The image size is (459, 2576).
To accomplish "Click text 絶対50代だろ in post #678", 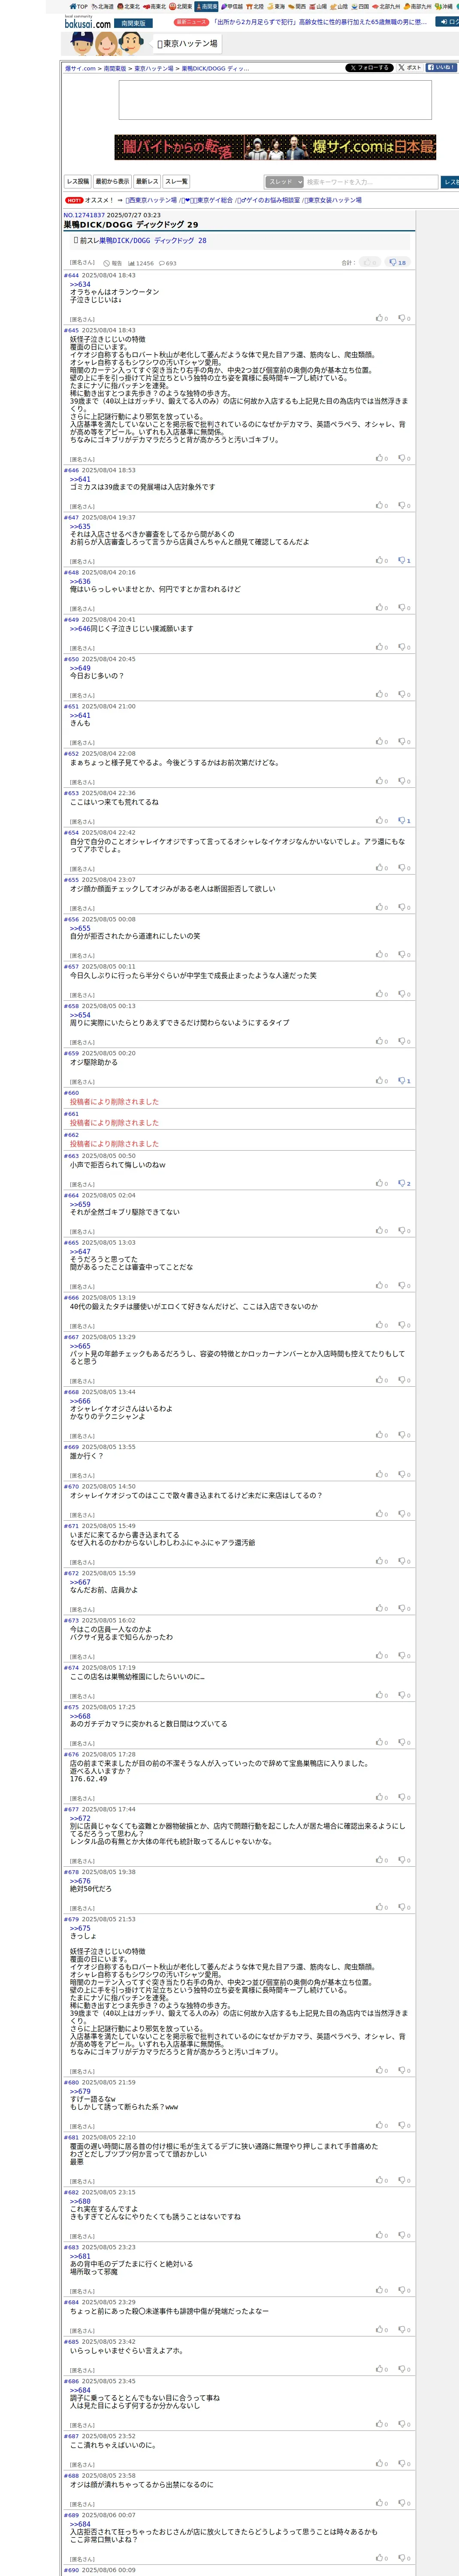I will [91, 1888].
